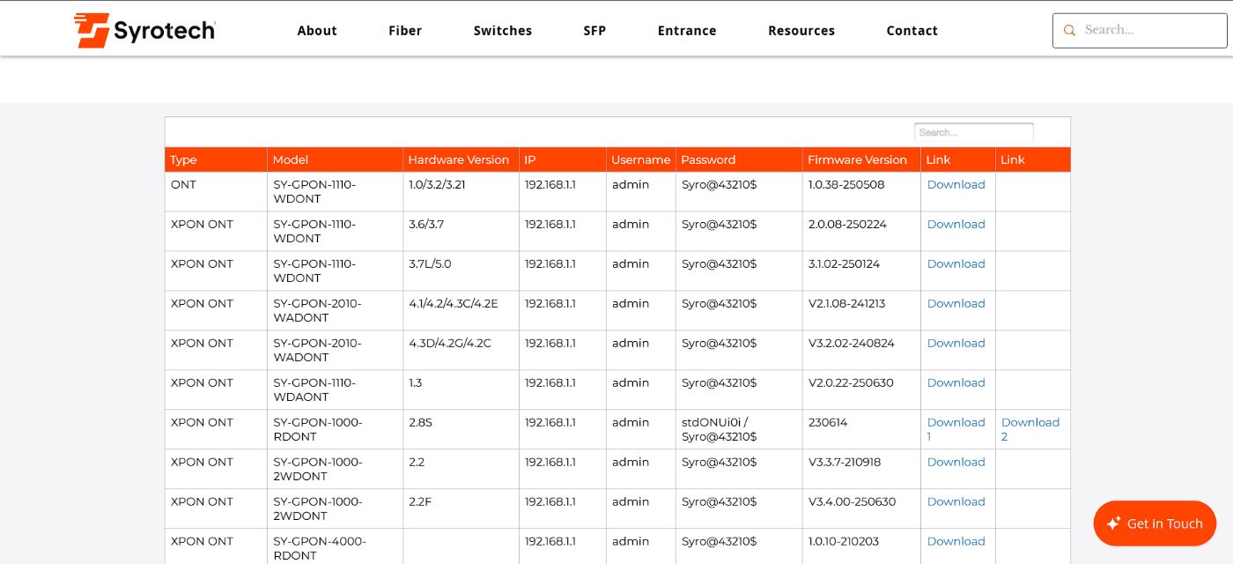Screen dimensions: 1233x564
Task: Download firmware 2.0.08-250224
Action: 956,225
